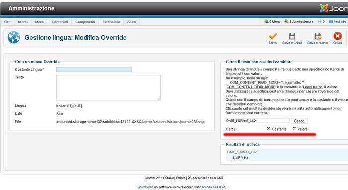This screenshot has width=348, height=190.
Task: Follow the Joomla! footer link
Action: 144,187
